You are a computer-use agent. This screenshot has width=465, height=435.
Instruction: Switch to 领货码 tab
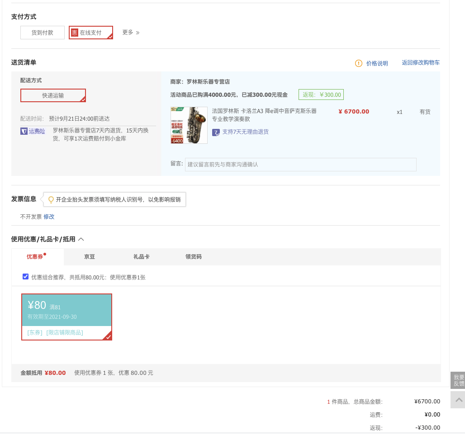point(193,257)
